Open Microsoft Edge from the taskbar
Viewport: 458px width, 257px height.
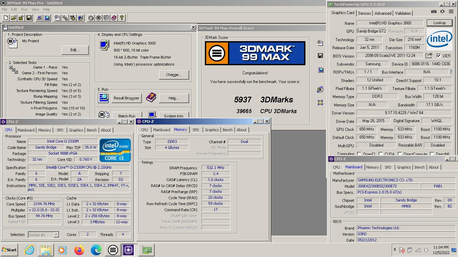96,250
